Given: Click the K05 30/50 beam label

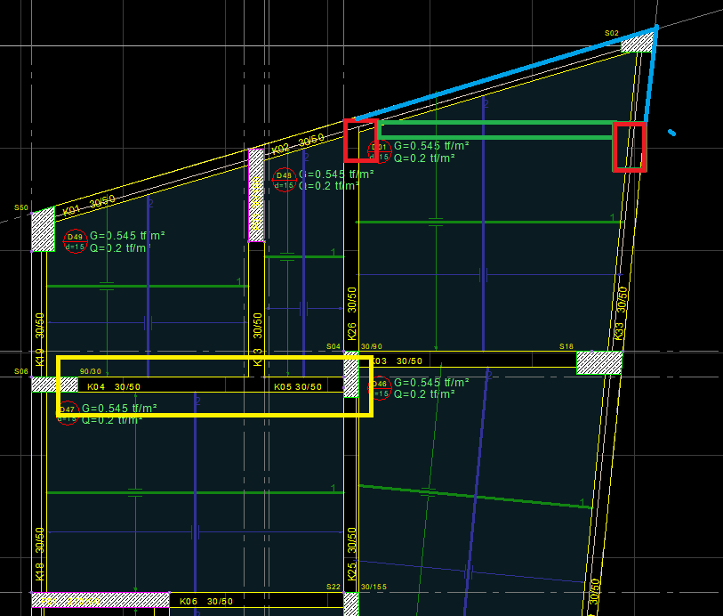Looking at the screenshot, I should (x=298, y=387).
